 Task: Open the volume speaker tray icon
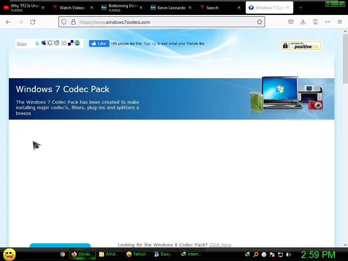point(288,255)
